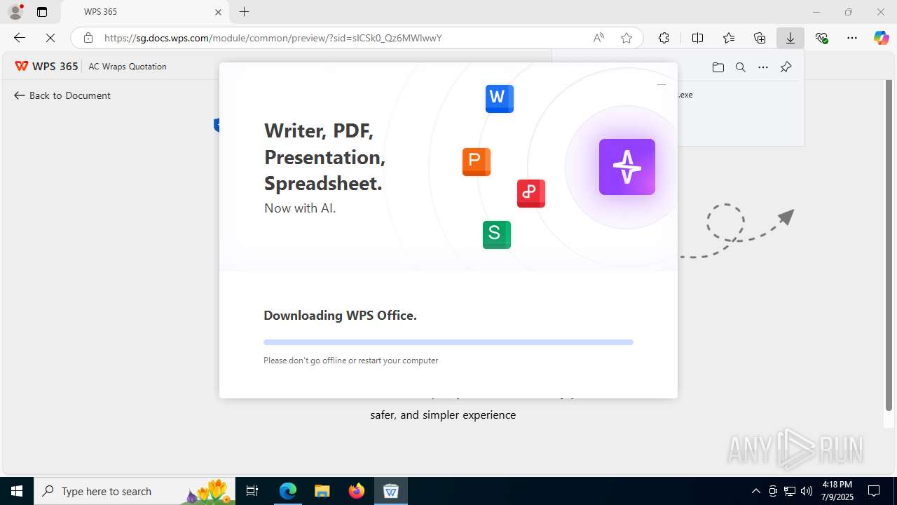Go Back to Document

pos(62,95)
